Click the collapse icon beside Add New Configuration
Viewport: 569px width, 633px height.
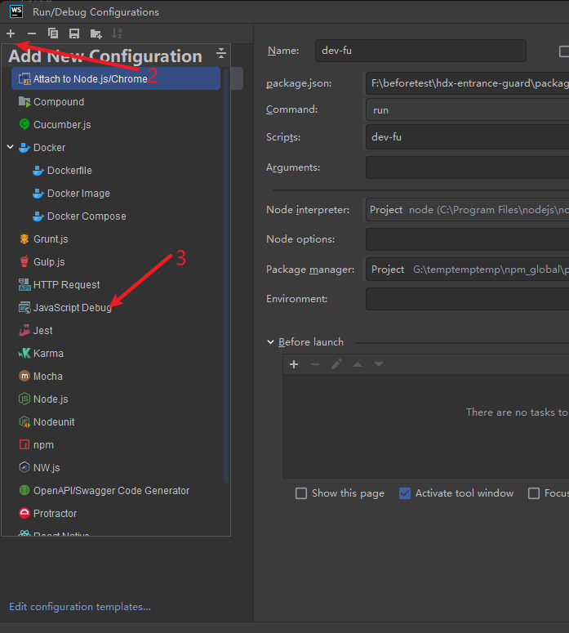click(x=220, y=53)
